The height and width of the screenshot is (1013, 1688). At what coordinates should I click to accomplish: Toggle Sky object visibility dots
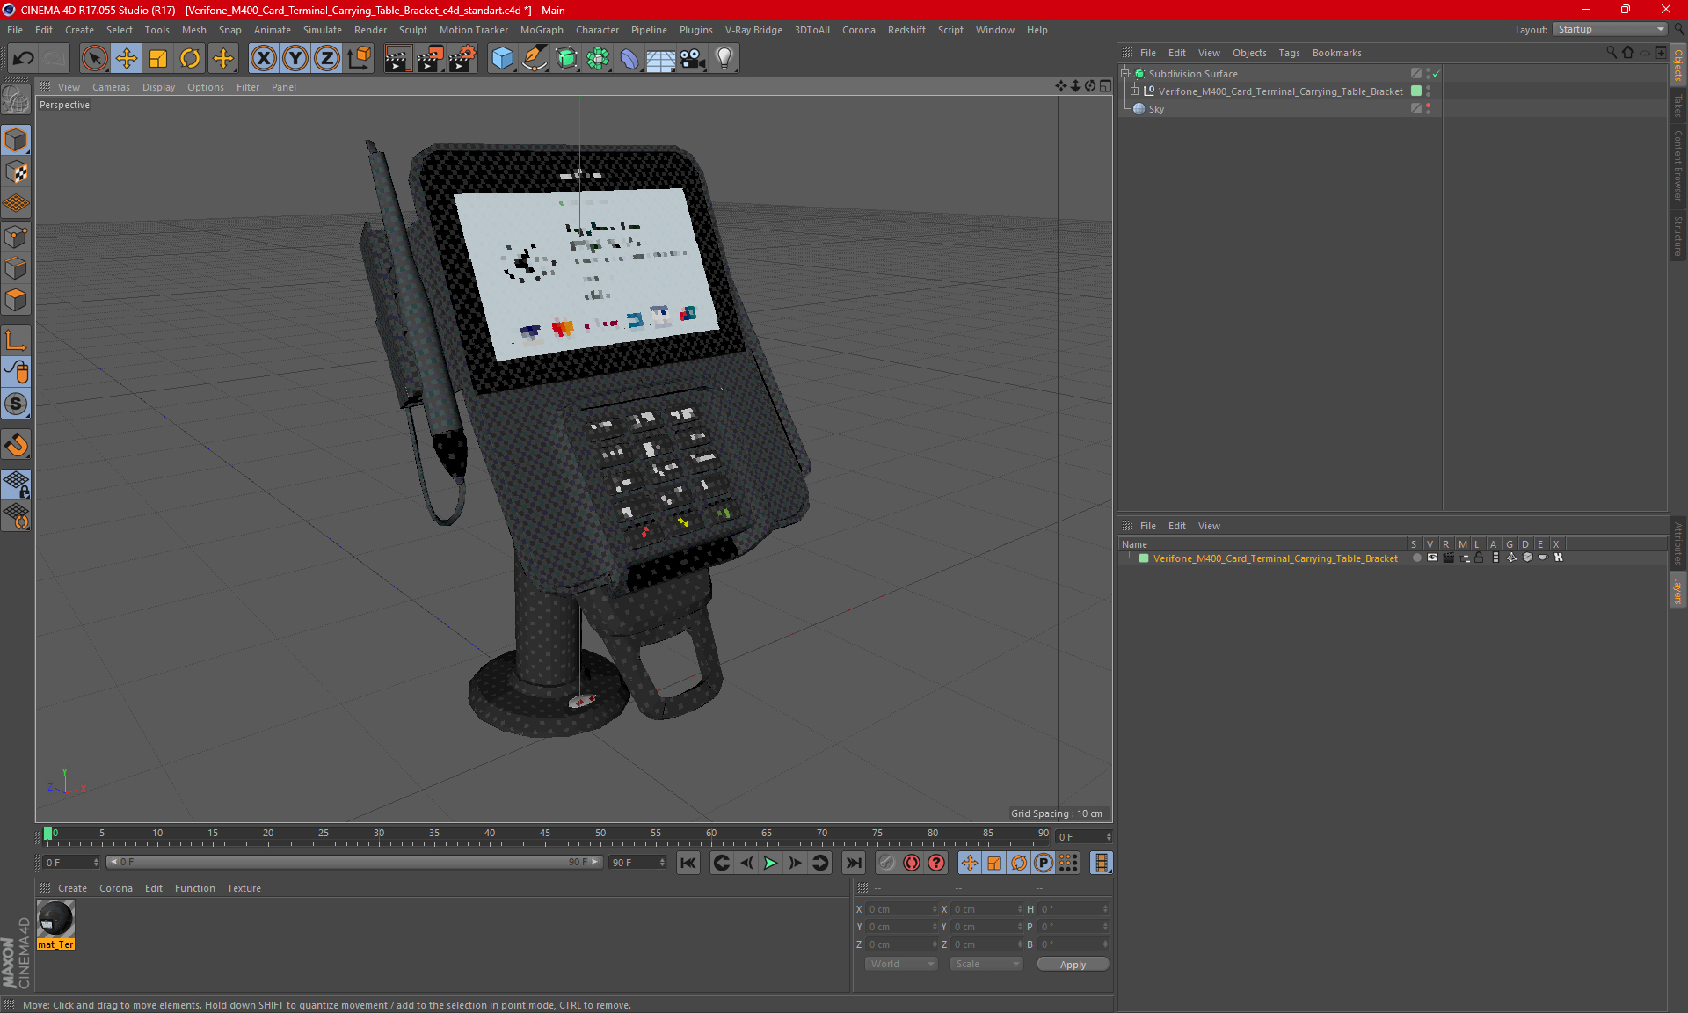click(1428, 109)
